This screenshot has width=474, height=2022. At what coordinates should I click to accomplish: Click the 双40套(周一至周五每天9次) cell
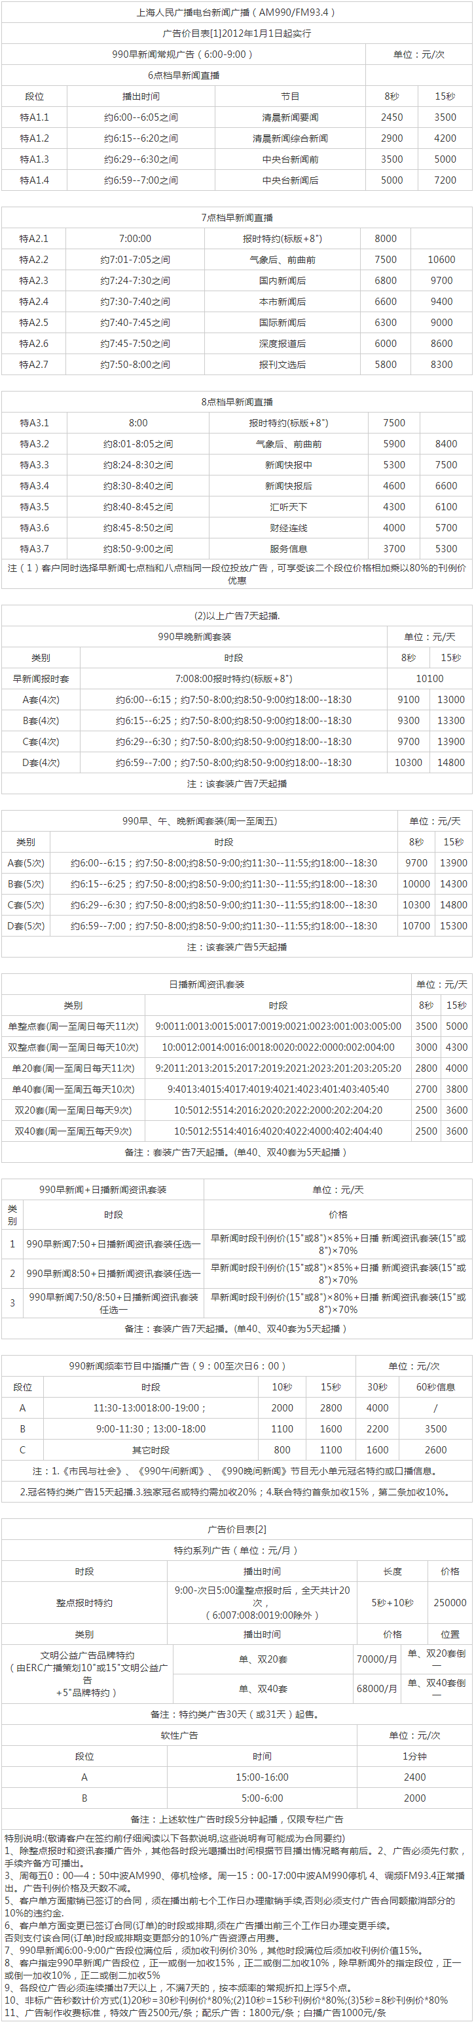pos(73,1132)
